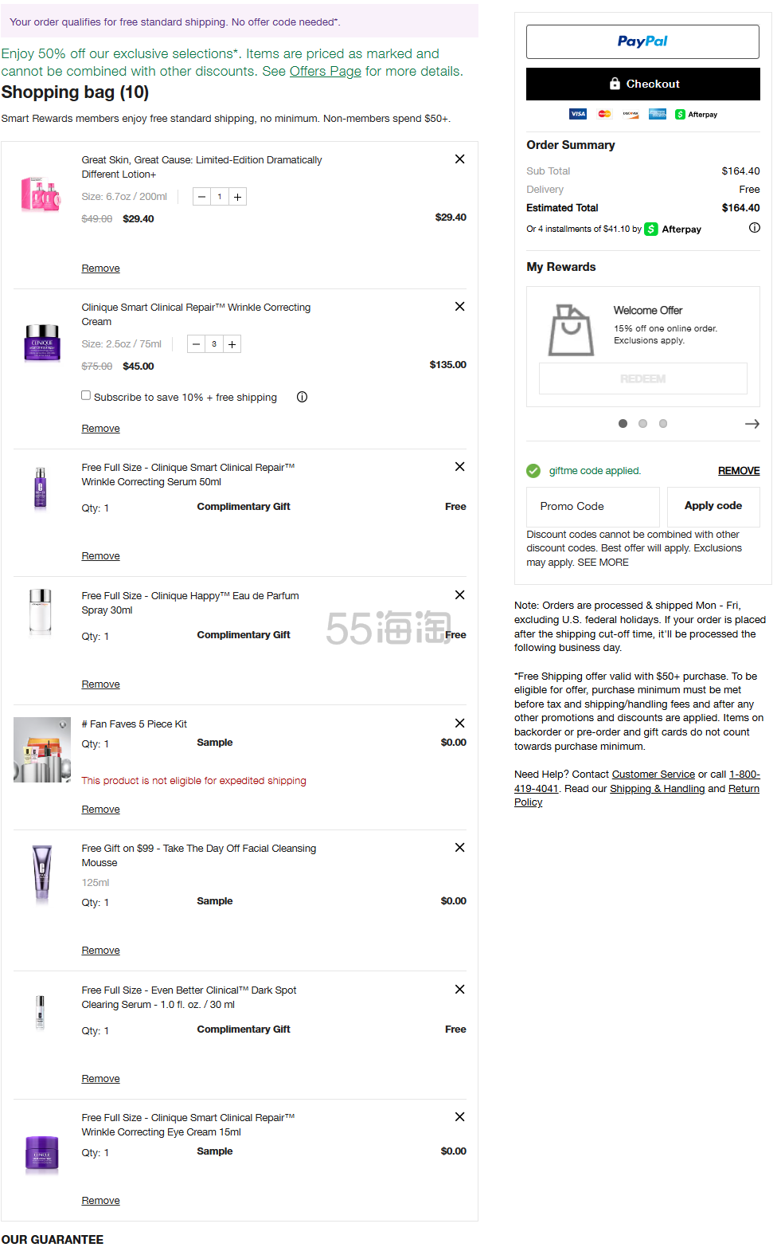Select the second rewards carousel dot
The height and width of the screenshot is (1255, 777).
642,424
